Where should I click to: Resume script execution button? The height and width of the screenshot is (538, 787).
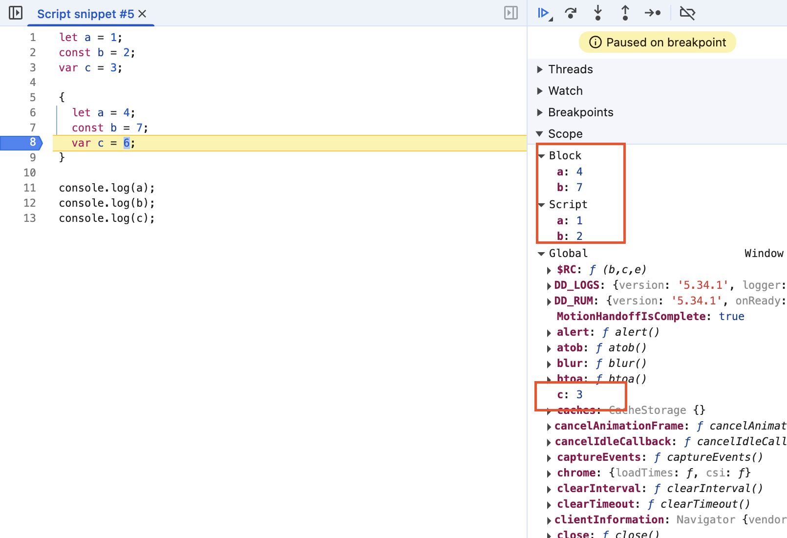pyautogui.click(x=543, y=13)
